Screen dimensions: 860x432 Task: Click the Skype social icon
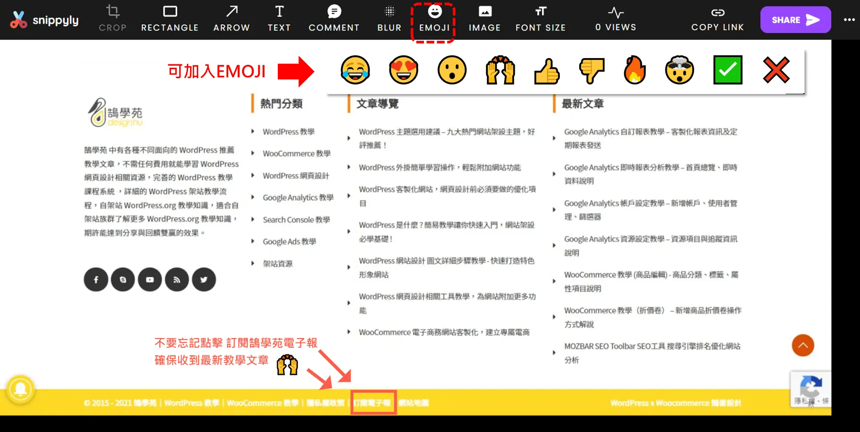[123, 279]
